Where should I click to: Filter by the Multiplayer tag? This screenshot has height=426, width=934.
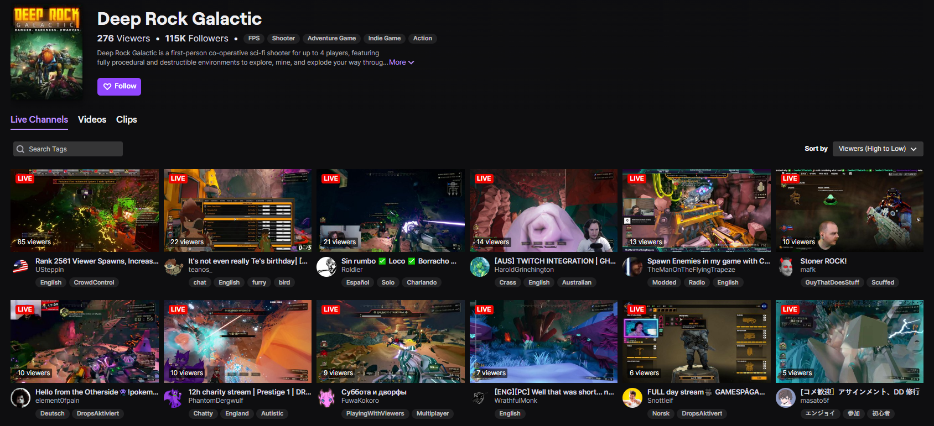coord(433,413)
